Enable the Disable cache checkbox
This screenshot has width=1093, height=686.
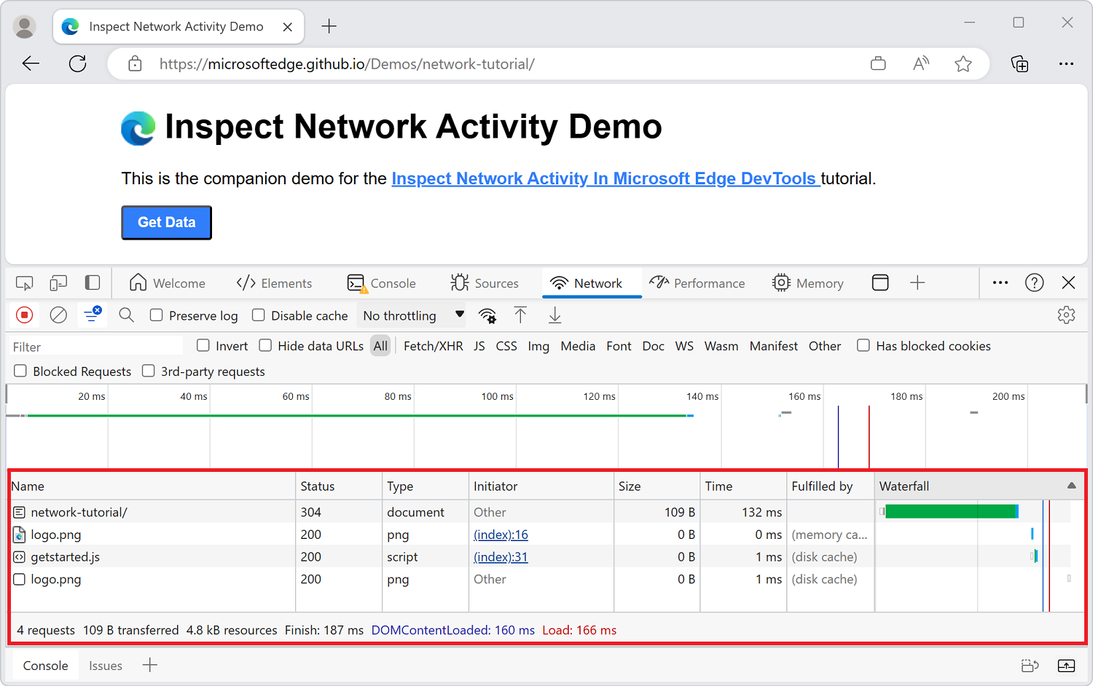259,315
